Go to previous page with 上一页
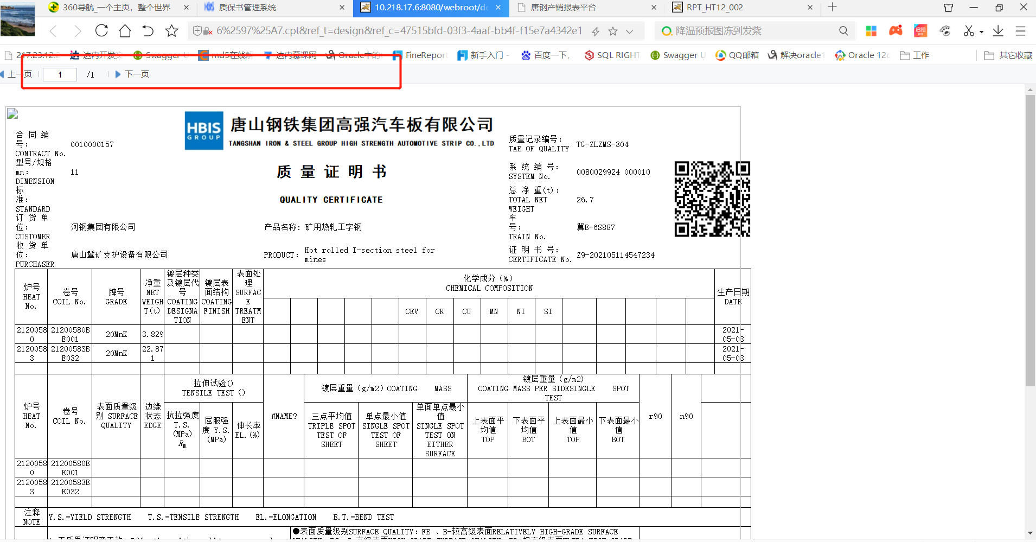1036x542 pixels. pos(16,74)
